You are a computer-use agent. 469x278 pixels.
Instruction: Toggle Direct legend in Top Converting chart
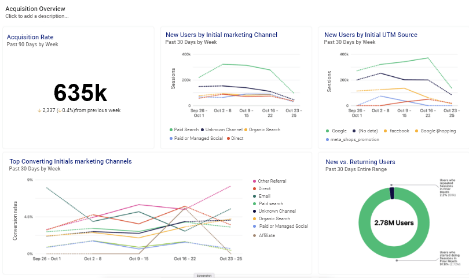point(262,188)
